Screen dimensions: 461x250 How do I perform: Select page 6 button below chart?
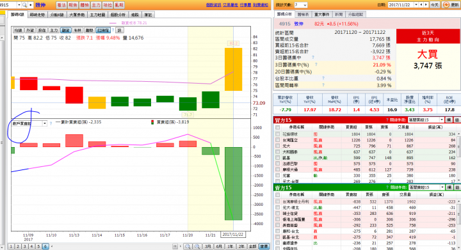pos(45,246)
